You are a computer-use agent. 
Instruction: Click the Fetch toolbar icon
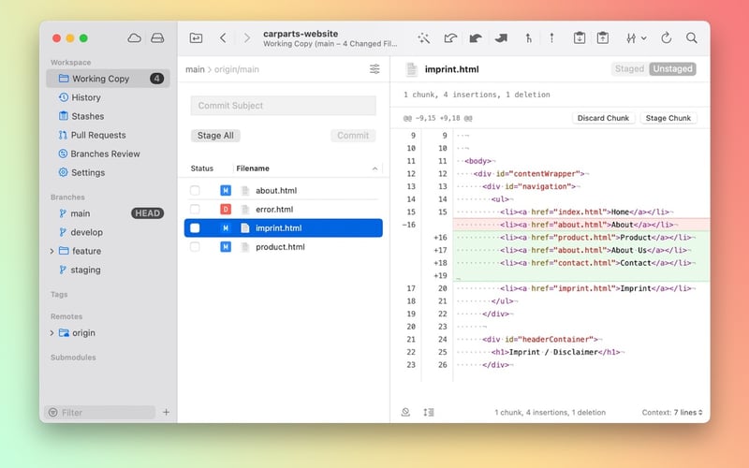pyautogui.click(x=450, y=38)
